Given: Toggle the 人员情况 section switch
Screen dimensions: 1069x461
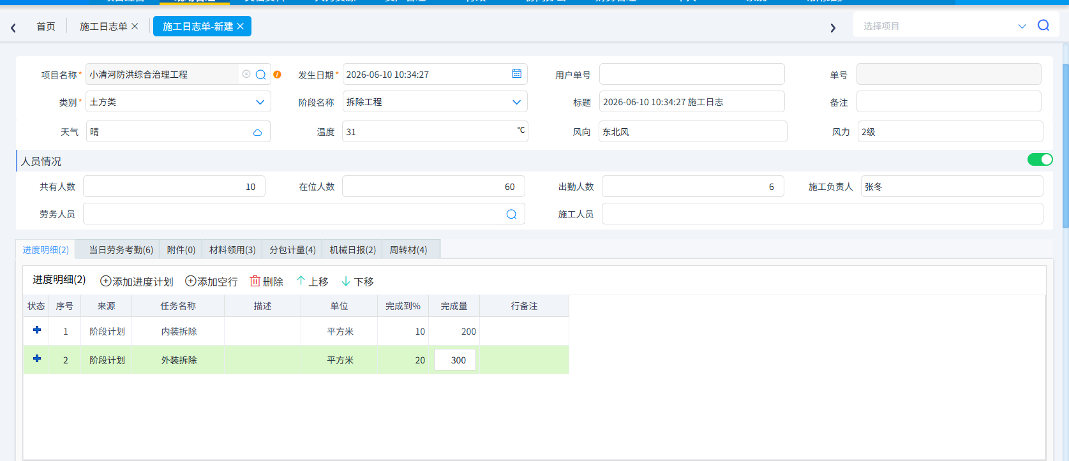Looking at the screenshot, I should 1040,159.
